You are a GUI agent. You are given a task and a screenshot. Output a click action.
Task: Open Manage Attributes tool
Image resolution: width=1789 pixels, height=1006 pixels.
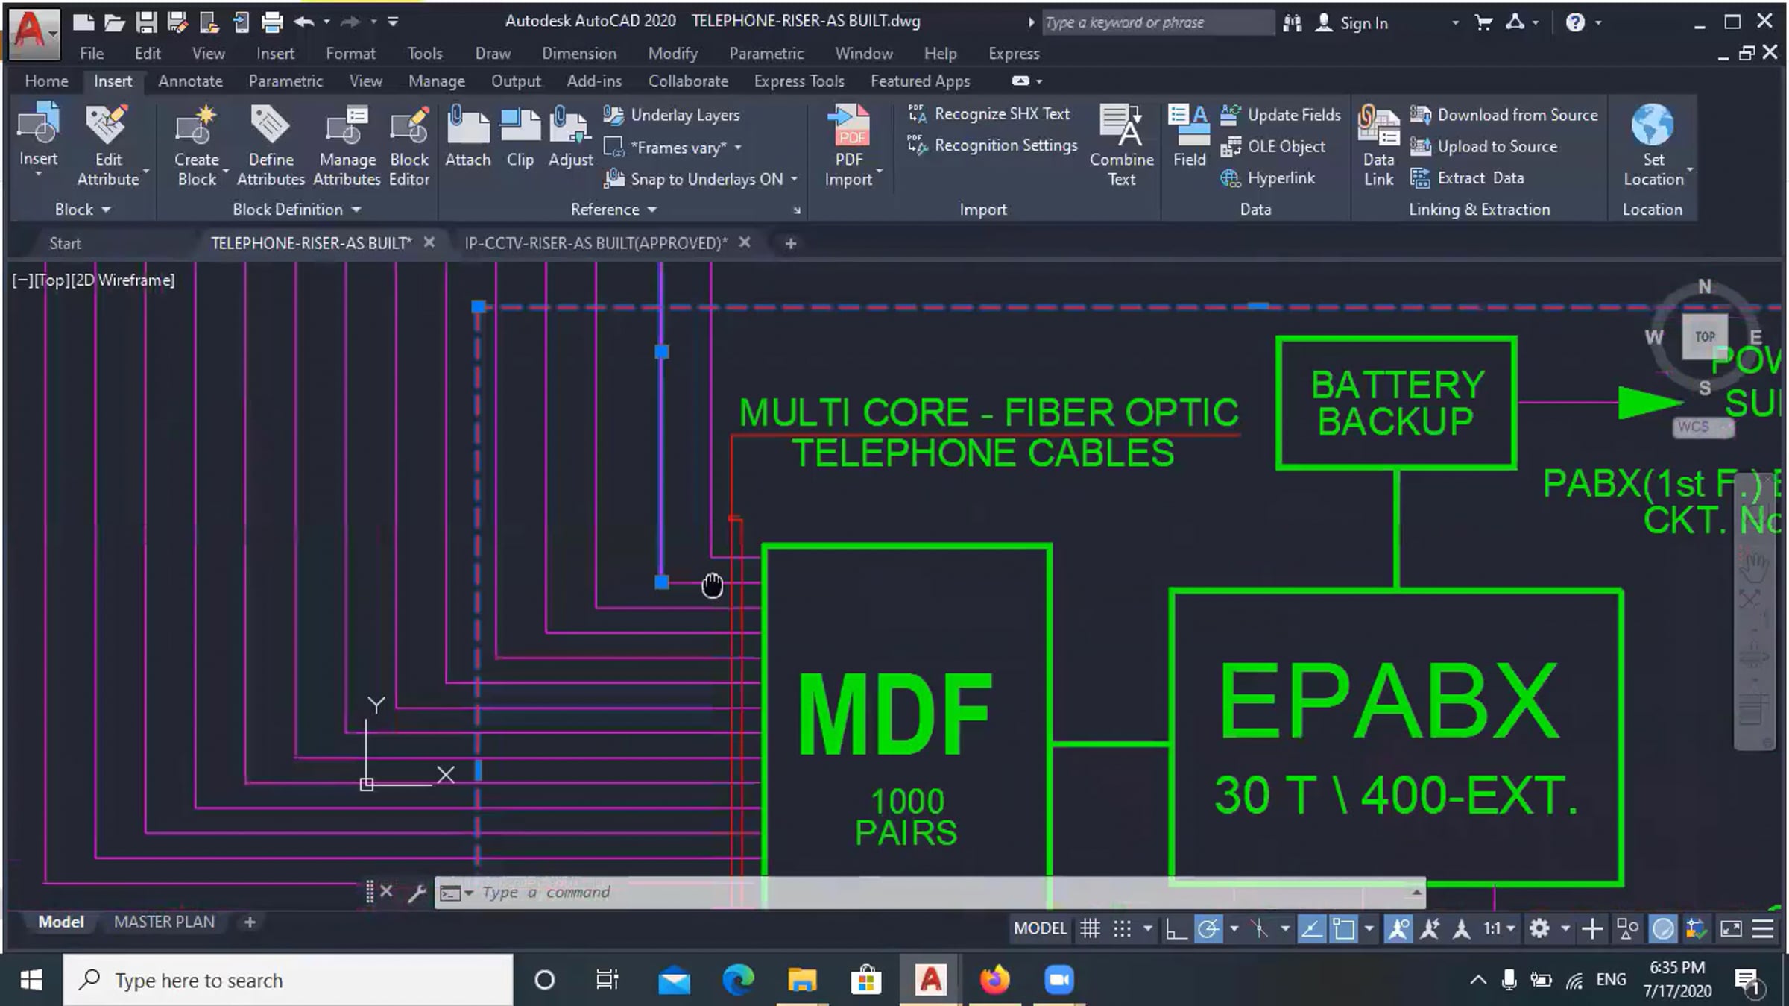pos(347,145)
